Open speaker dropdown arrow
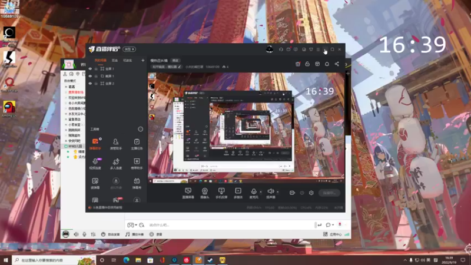 (x=277, y=192)
